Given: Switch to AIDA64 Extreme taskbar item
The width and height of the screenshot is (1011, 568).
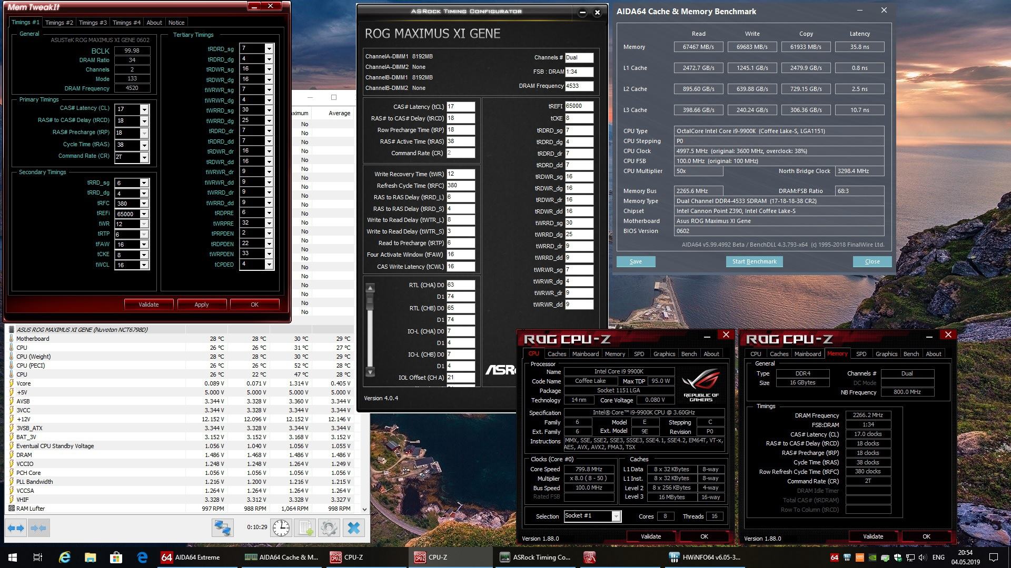Looking at the screenshot, I should [197, 557].
